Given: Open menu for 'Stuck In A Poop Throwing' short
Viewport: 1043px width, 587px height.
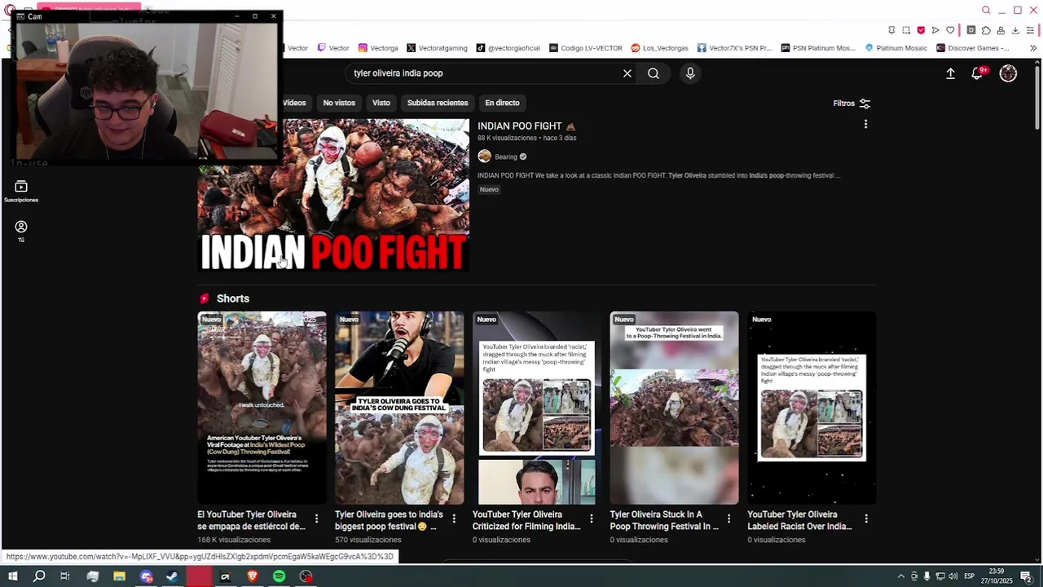Looking at the screenshot, I should click(729, 519).
